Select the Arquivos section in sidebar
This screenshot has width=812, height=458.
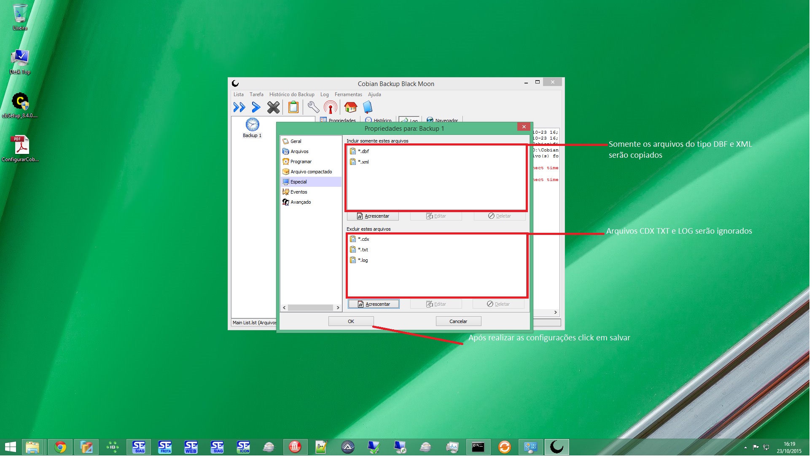[300, 152]
